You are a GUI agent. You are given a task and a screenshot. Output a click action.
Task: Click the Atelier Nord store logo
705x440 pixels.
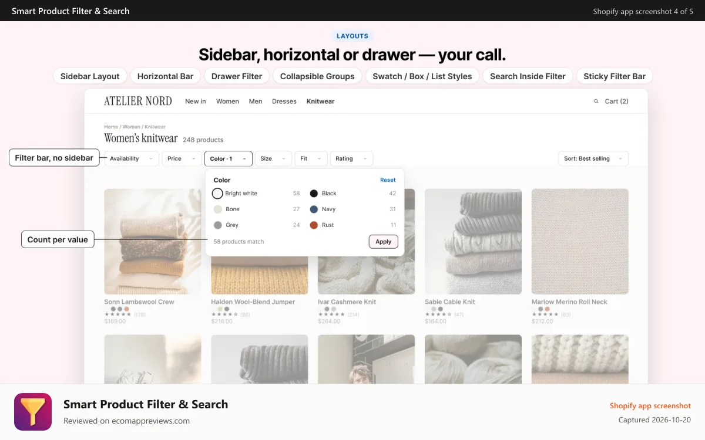coord(138,101)
